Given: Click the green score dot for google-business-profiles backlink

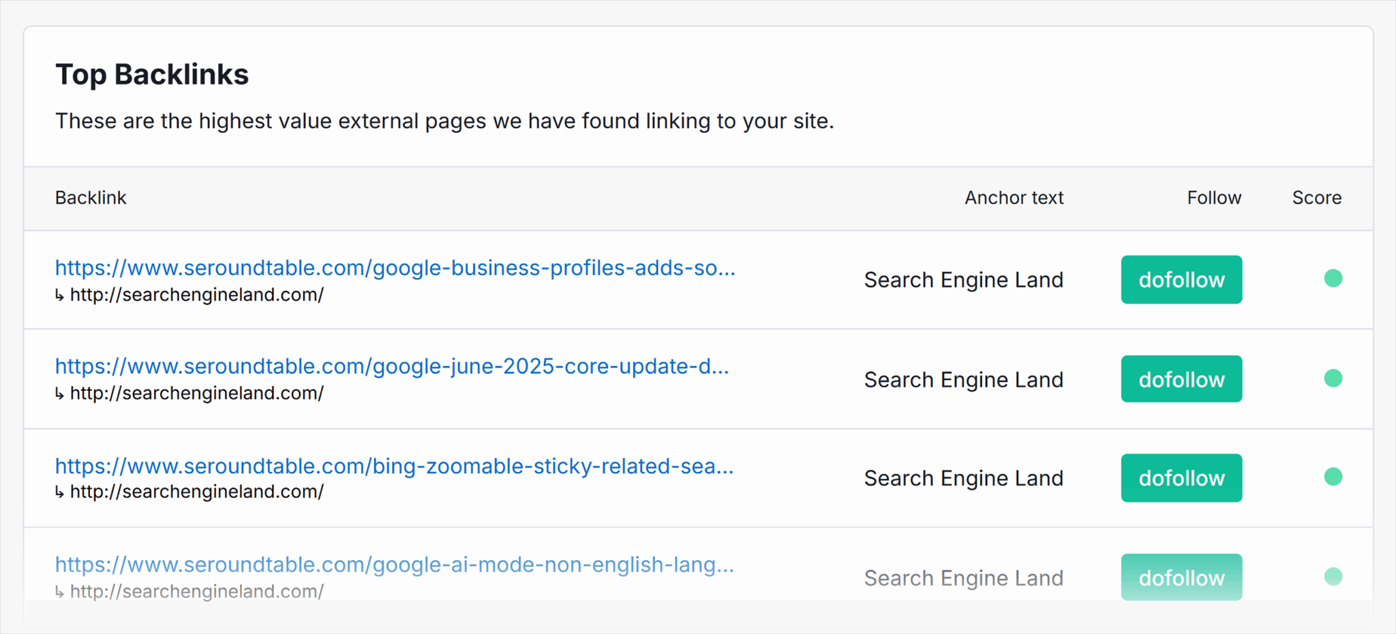Looking at the screenshot, I should 1333,279.
